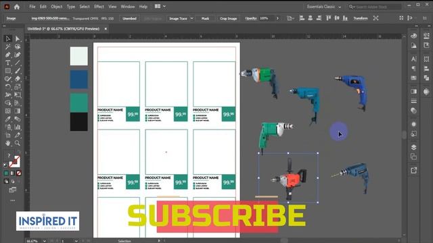Image resolution: width=433 pixels, height=243 pixels.
Task: Click the isolate object icon beside Transform
Action: (376, 18)
